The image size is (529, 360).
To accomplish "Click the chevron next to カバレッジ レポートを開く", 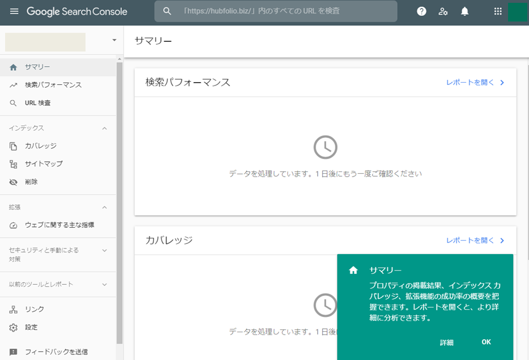I will (x=502, y=241).
